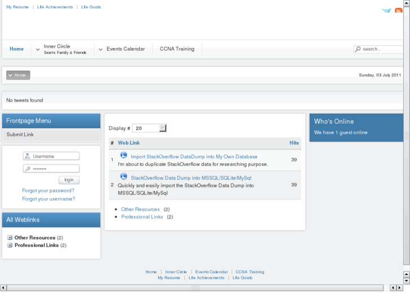Viewport: 410px width, 307px height.
Task: Click the login button
Action: pos(69,180)
